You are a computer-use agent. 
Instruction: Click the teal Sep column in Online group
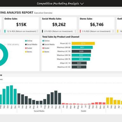coord(4,97)
